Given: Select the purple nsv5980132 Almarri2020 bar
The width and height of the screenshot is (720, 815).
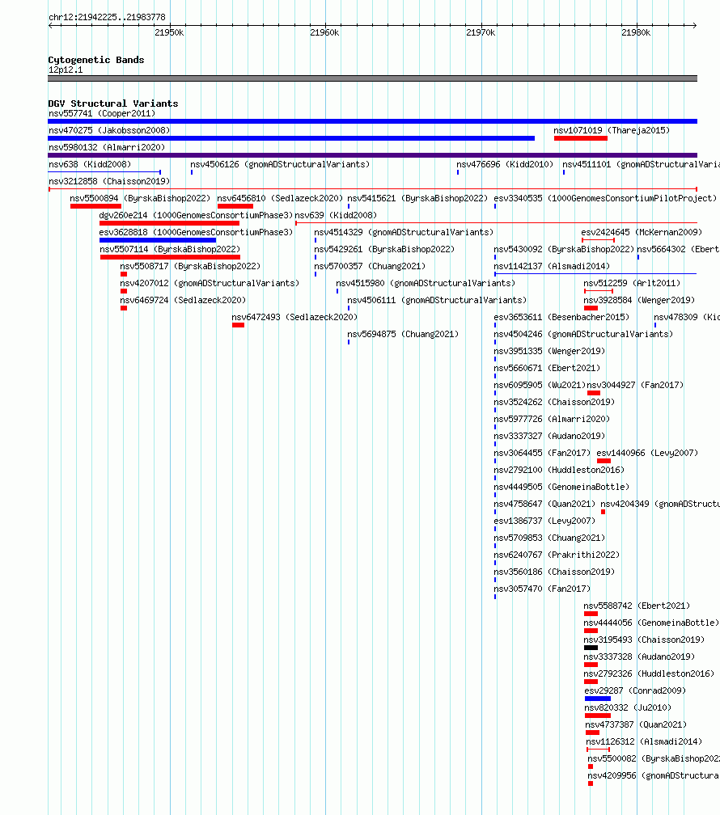Looking at the screenshot, I should (372, 155).
